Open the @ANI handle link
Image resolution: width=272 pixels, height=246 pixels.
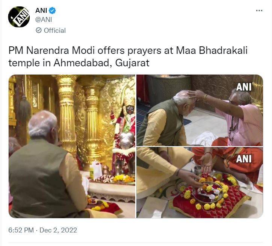44,20
